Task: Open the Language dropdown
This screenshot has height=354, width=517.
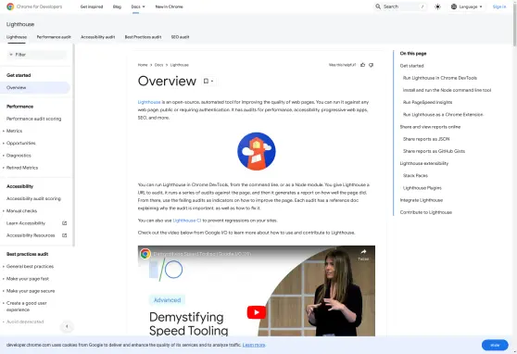Action: pyautogui.click(x=468, y=6)
